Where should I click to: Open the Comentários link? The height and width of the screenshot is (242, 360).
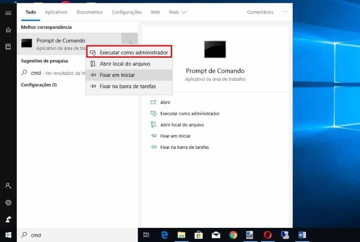click(260, 12)
